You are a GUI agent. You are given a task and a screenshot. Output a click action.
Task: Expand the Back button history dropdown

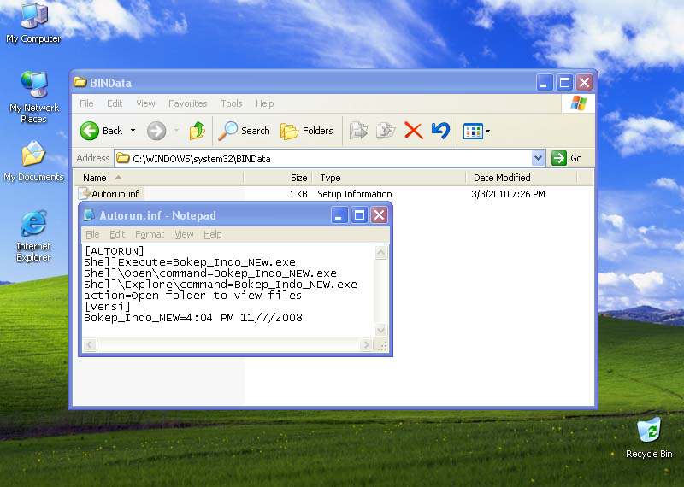click(x=133, y=131)
